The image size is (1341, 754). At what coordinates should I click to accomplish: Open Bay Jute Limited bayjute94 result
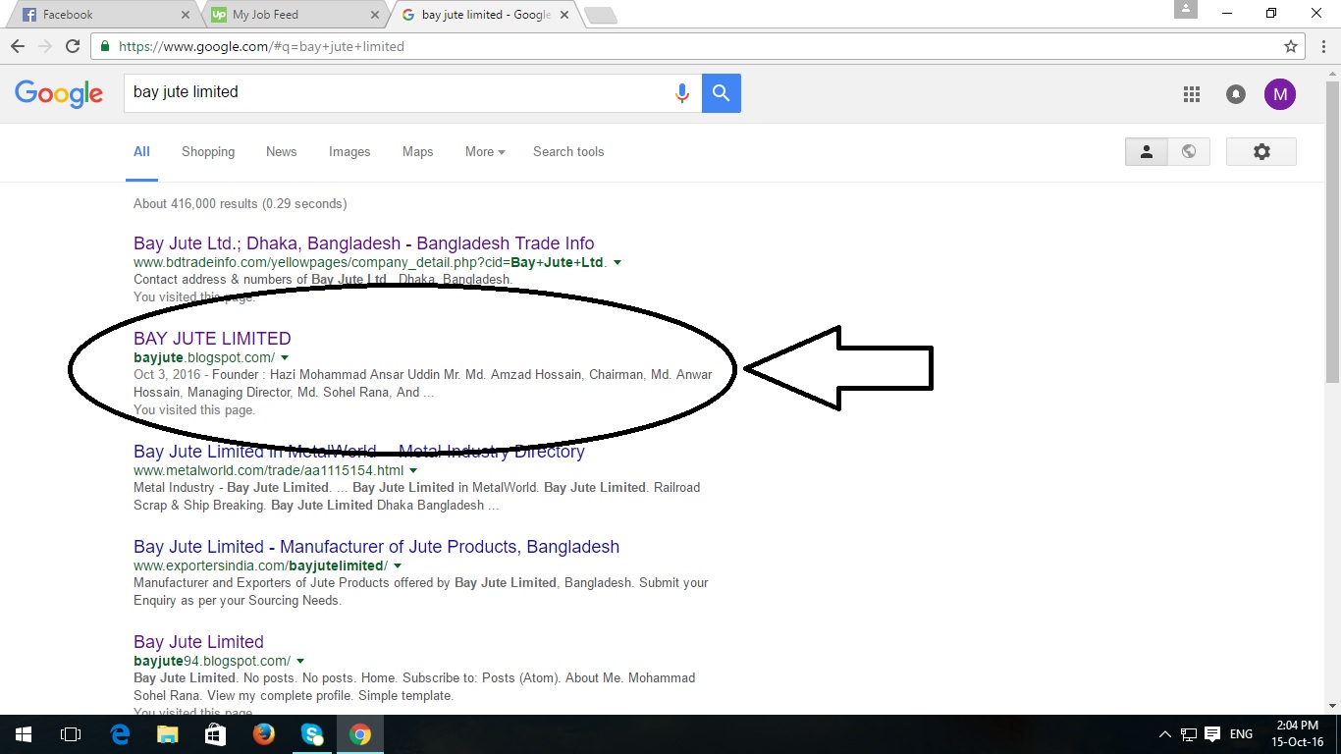pos(198,642)
